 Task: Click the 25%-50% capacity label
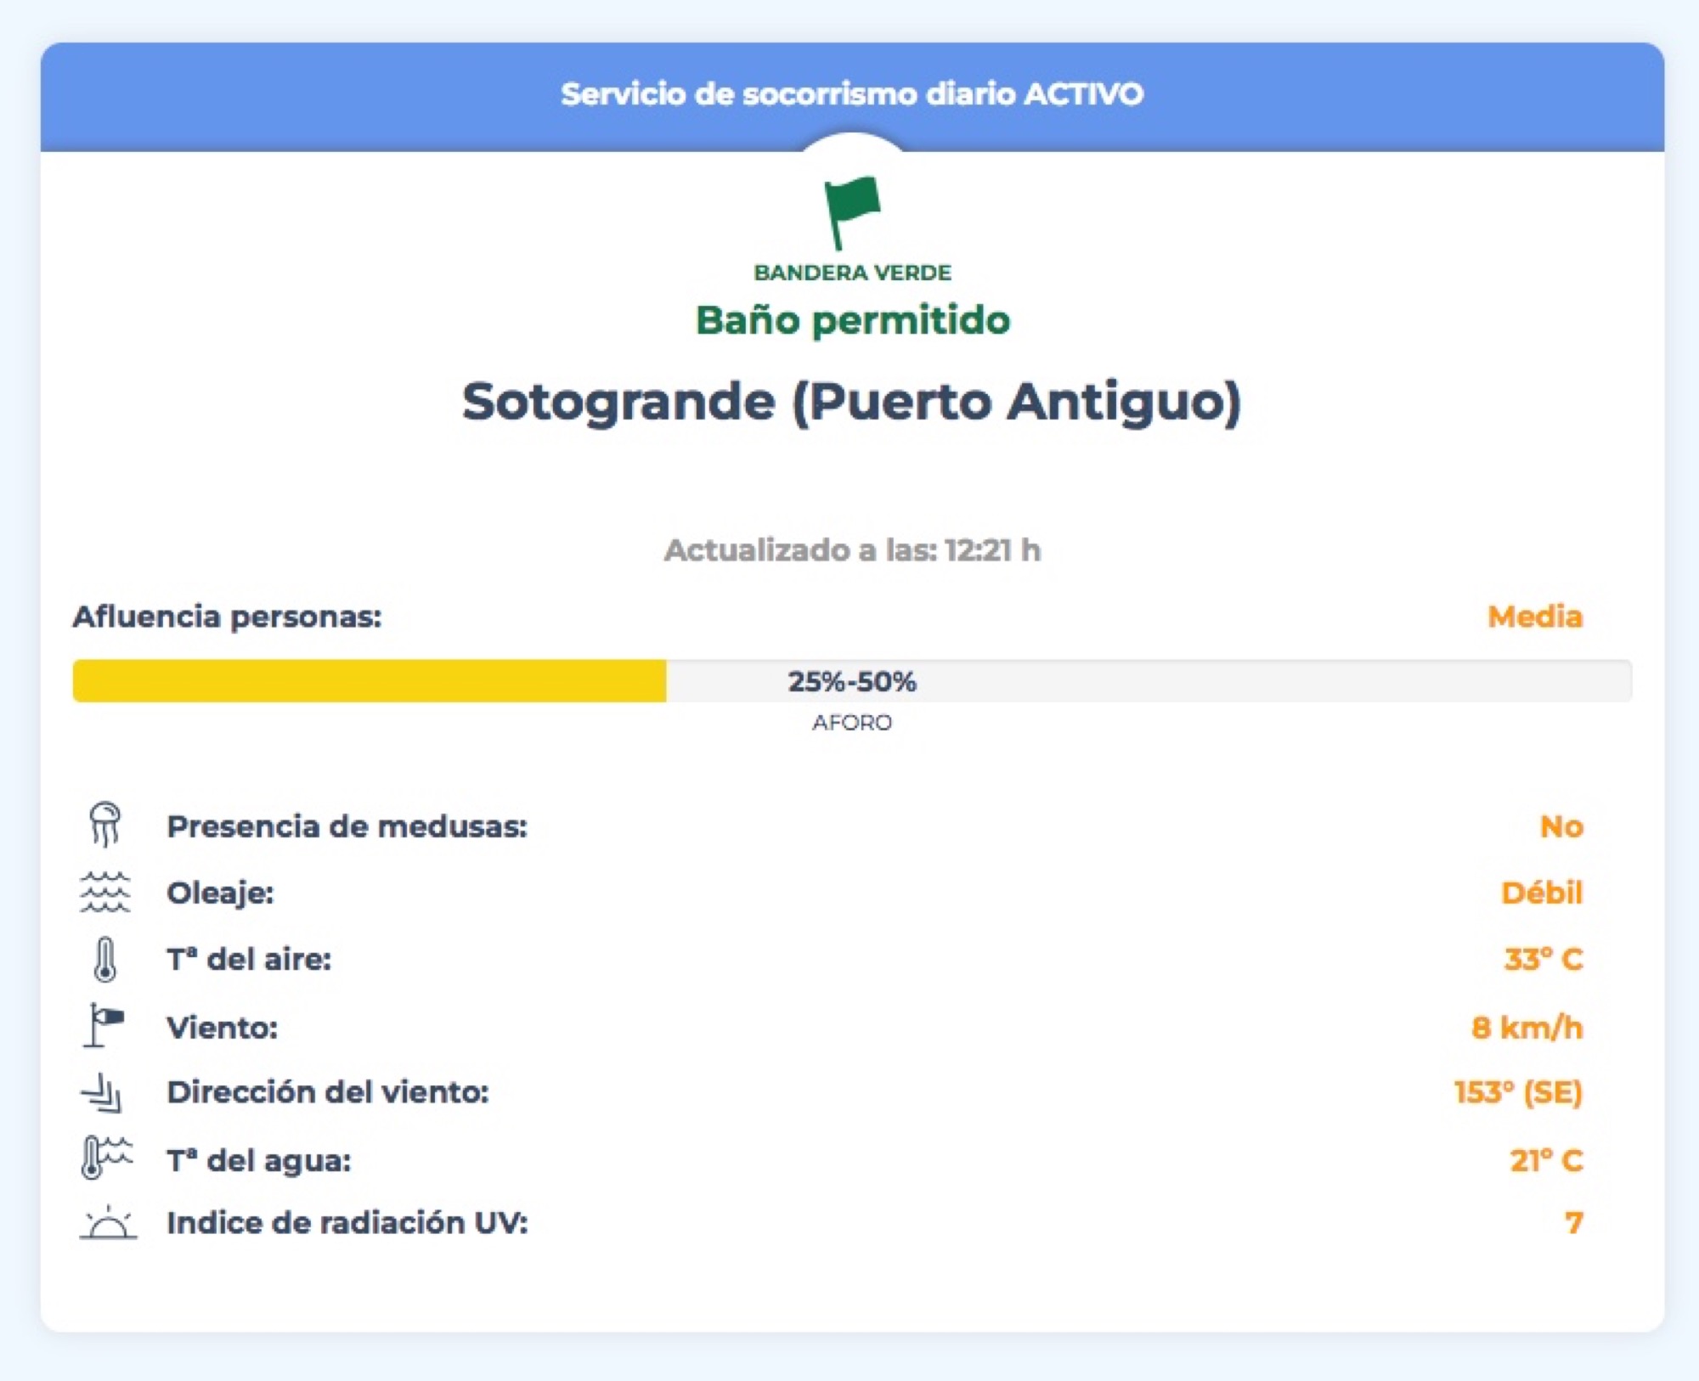(x=852, y=681)
